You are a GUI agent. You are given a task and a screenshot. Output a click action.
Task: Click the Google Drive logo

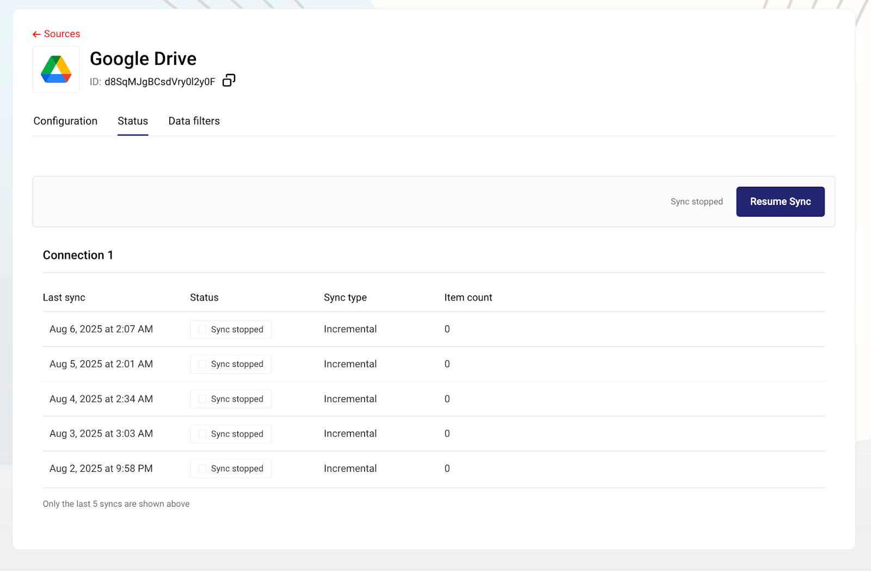pyautogui.click(x=56, y=69)
